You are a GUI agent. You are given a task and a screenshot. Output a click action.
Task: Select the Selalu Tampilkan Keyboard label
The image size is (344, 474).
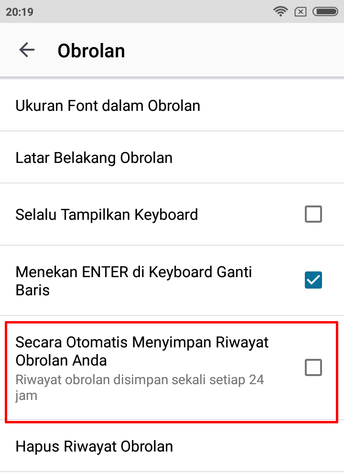pyautogui.click(x=107, y=215)
